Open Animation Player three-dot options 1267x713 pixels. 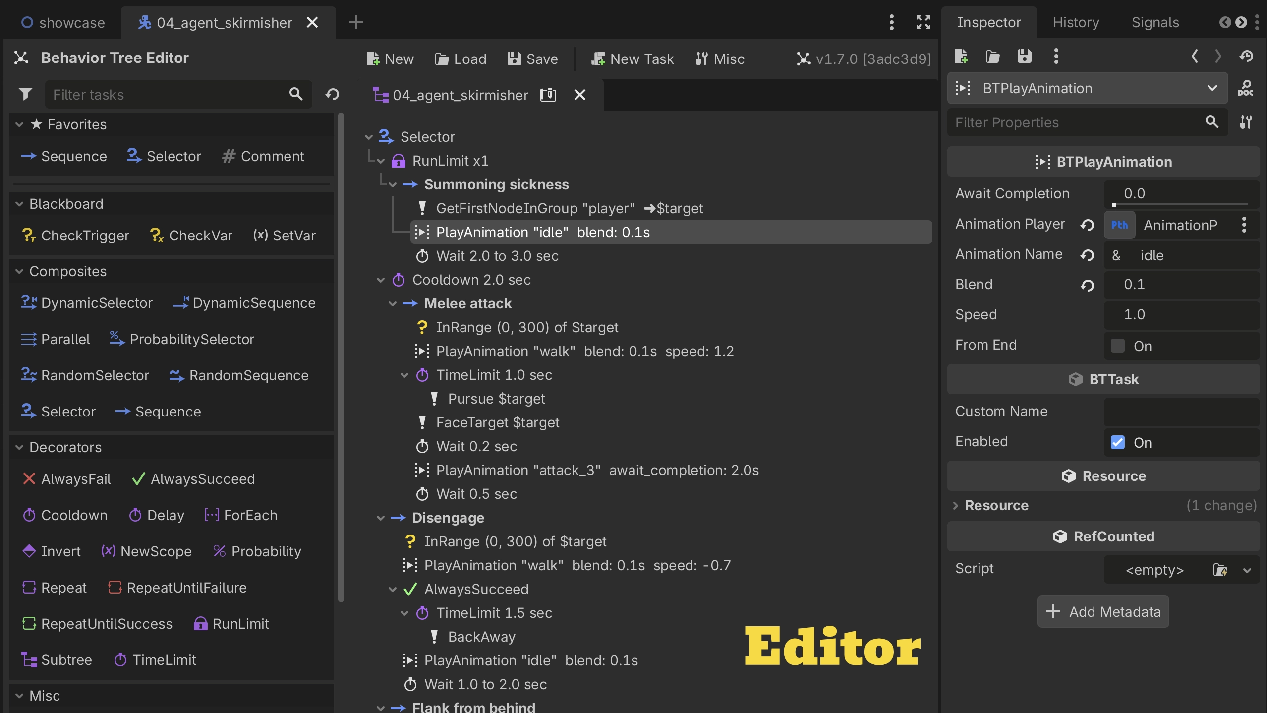point(1244,225)
